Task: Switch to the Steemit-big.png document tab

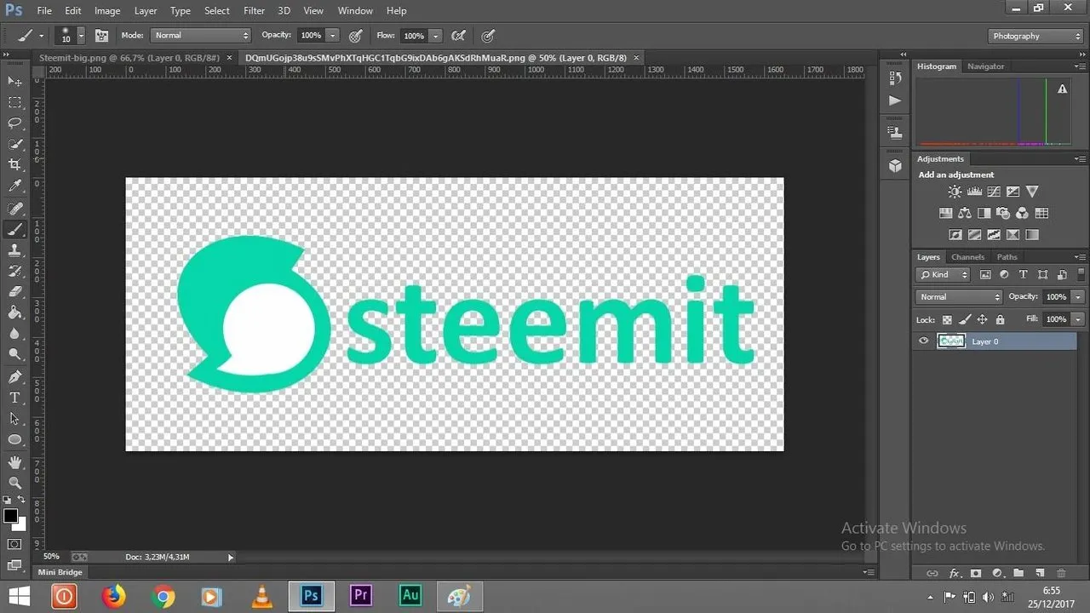Action: coord(129,58)
